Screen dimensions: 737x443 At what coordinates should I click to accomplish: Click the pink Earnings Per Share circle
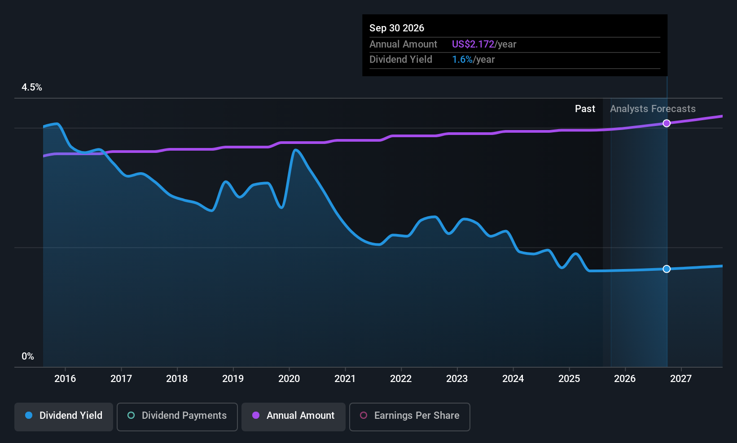[364, 416]
